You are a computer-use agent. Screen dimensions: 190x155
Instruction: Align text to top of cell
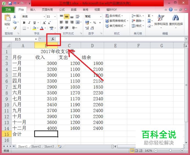62,16
